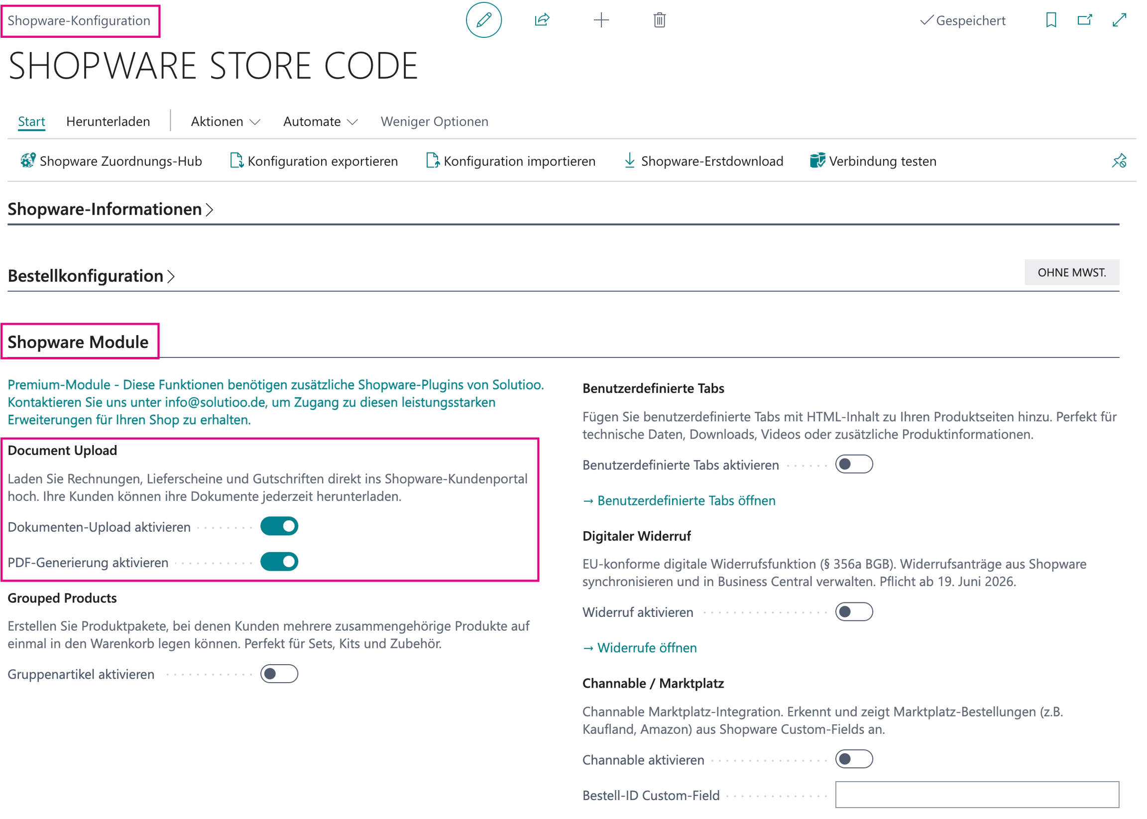This screenshot has height=819, width=1147.
Task: Enable Benutzerdefinierte Tabs aktivieren switch
Action: [853, 464]
